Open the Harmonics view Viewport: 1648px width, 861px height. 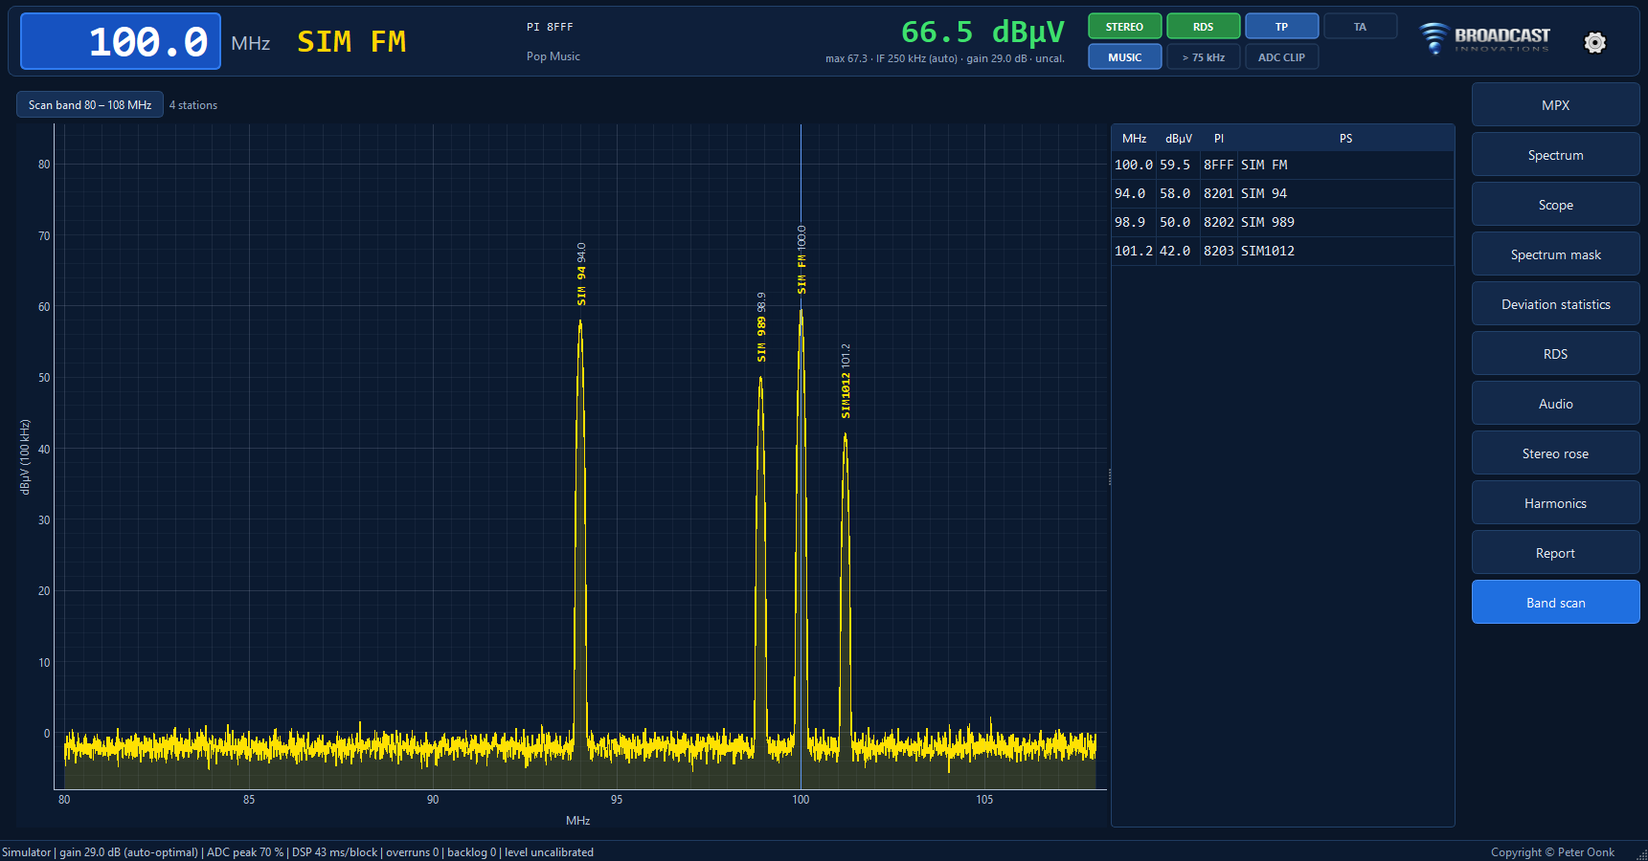[1555, 503]
